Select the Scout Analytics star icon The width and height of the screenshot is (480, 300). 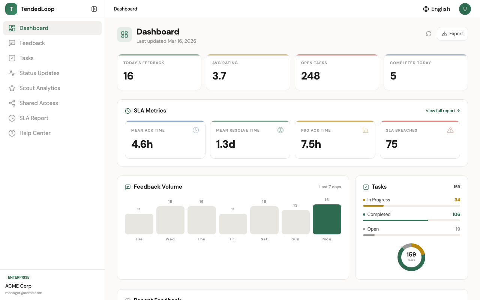pyautogui.click(x=12, y=88)
